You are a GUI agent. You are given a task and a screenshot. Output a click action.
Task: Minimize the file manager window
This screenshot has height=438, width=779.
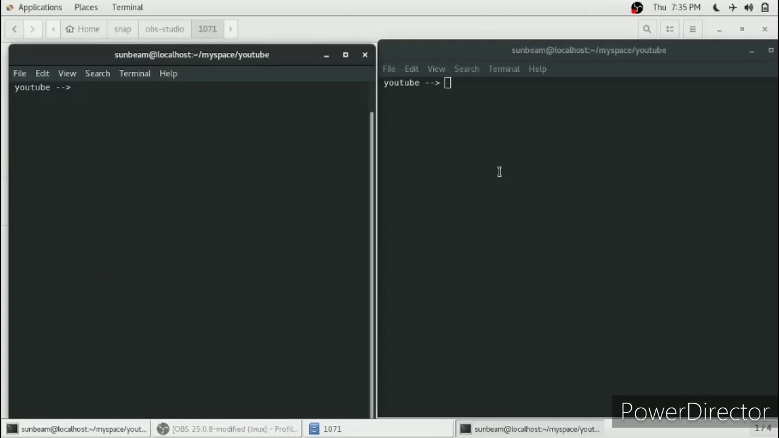click(719, 29)
